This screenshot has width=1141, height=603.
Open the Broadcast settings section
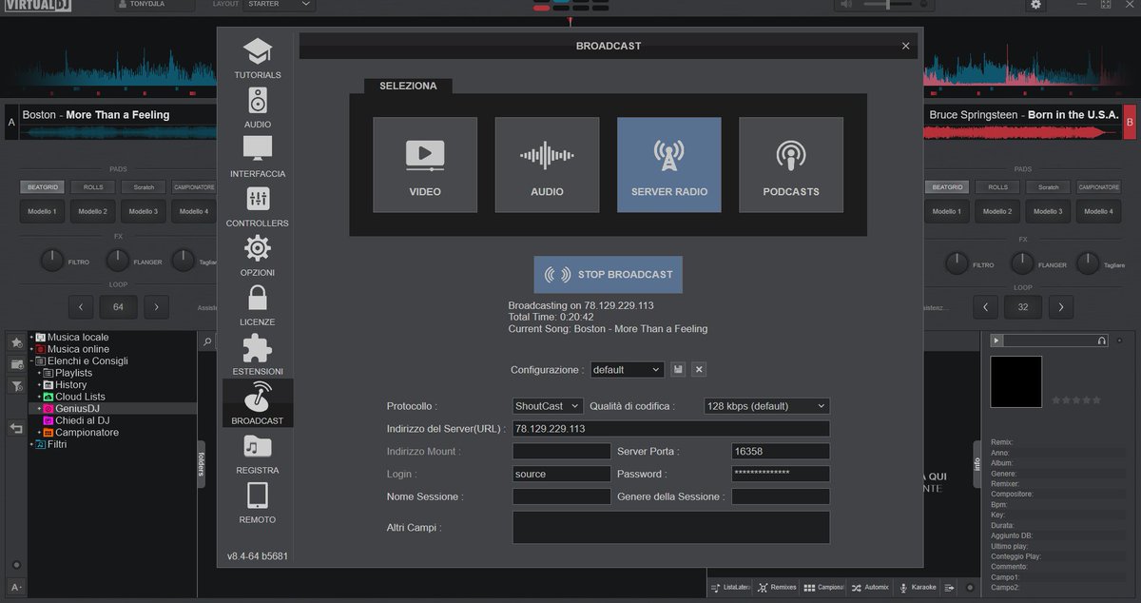click(x=258, y=404)
